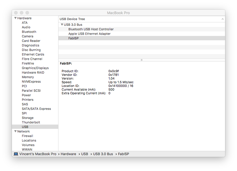
Task: Click Hardware in the path bar
Action: 68,154
